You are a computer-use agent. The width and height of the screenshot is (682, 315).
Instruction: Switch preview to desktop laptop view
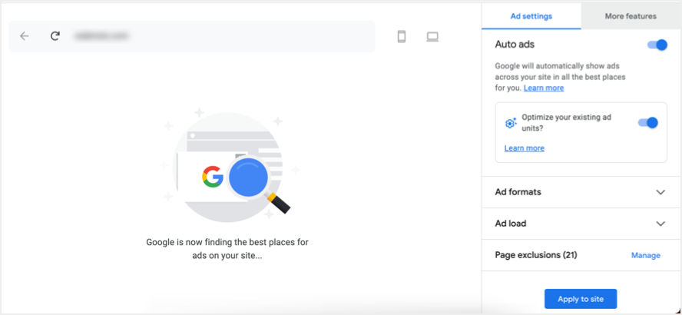click(x=432, y=37)
